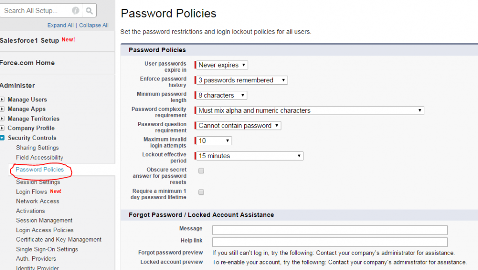Click the Collapse All link
478x270 pixels.
click(93, 25)
